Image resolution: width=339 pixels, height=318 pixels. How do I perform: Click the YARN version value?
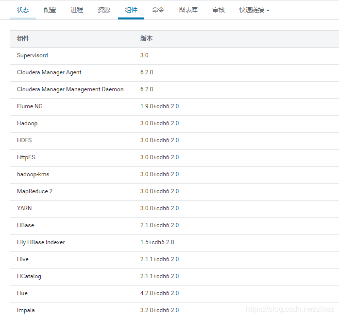point(160,208)
